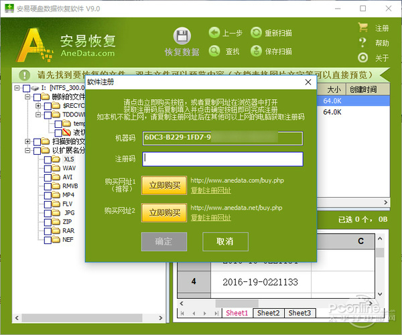Click the sheet's next-tab navigation arrow

click(x=204, y=313)
